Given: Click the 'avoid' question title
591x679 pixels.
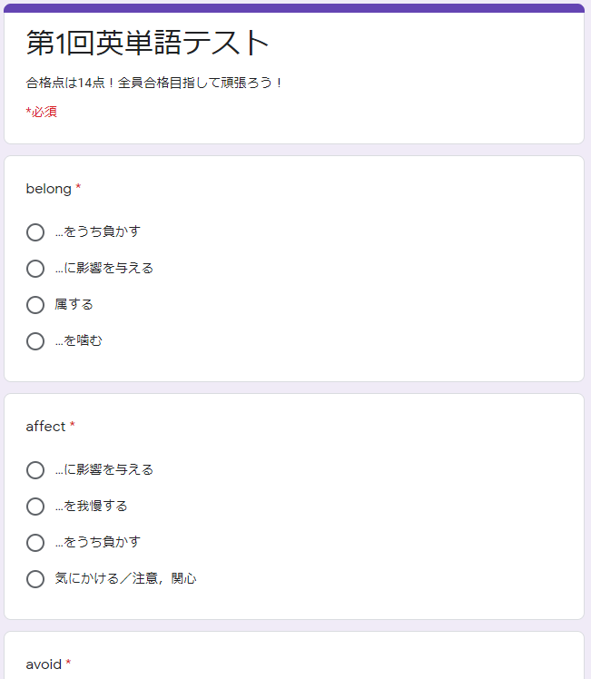Looking at the screenshot, I should (x=44, y=664).
